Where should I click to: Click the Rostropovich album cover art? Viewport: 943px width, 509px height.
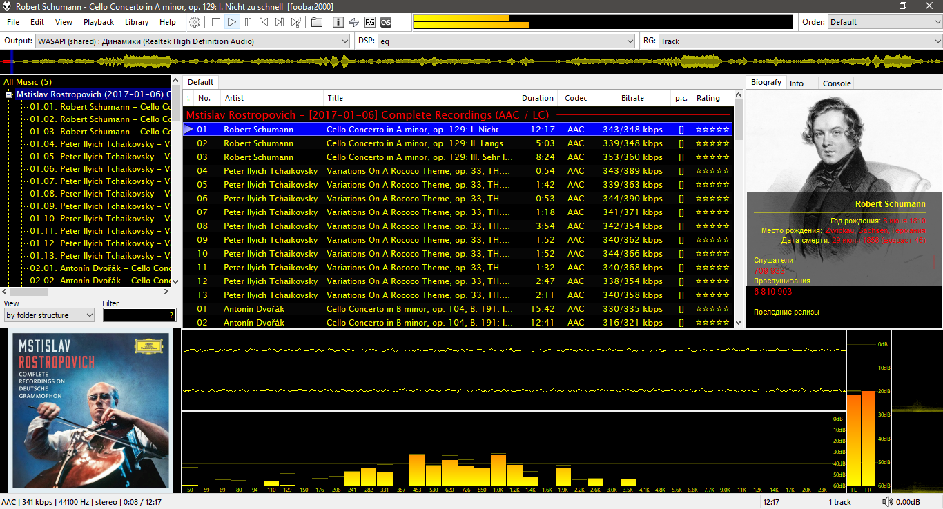tap(90, 410)
